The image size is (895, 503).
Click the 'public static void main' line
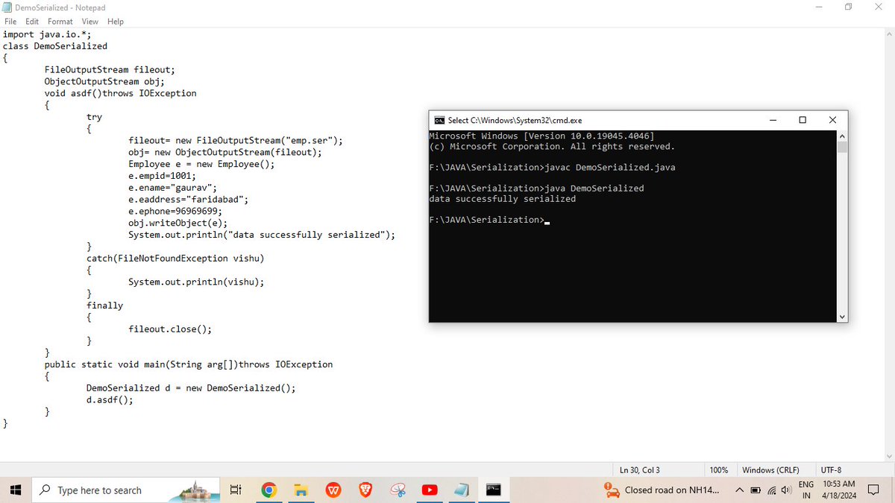click(189, 364)
